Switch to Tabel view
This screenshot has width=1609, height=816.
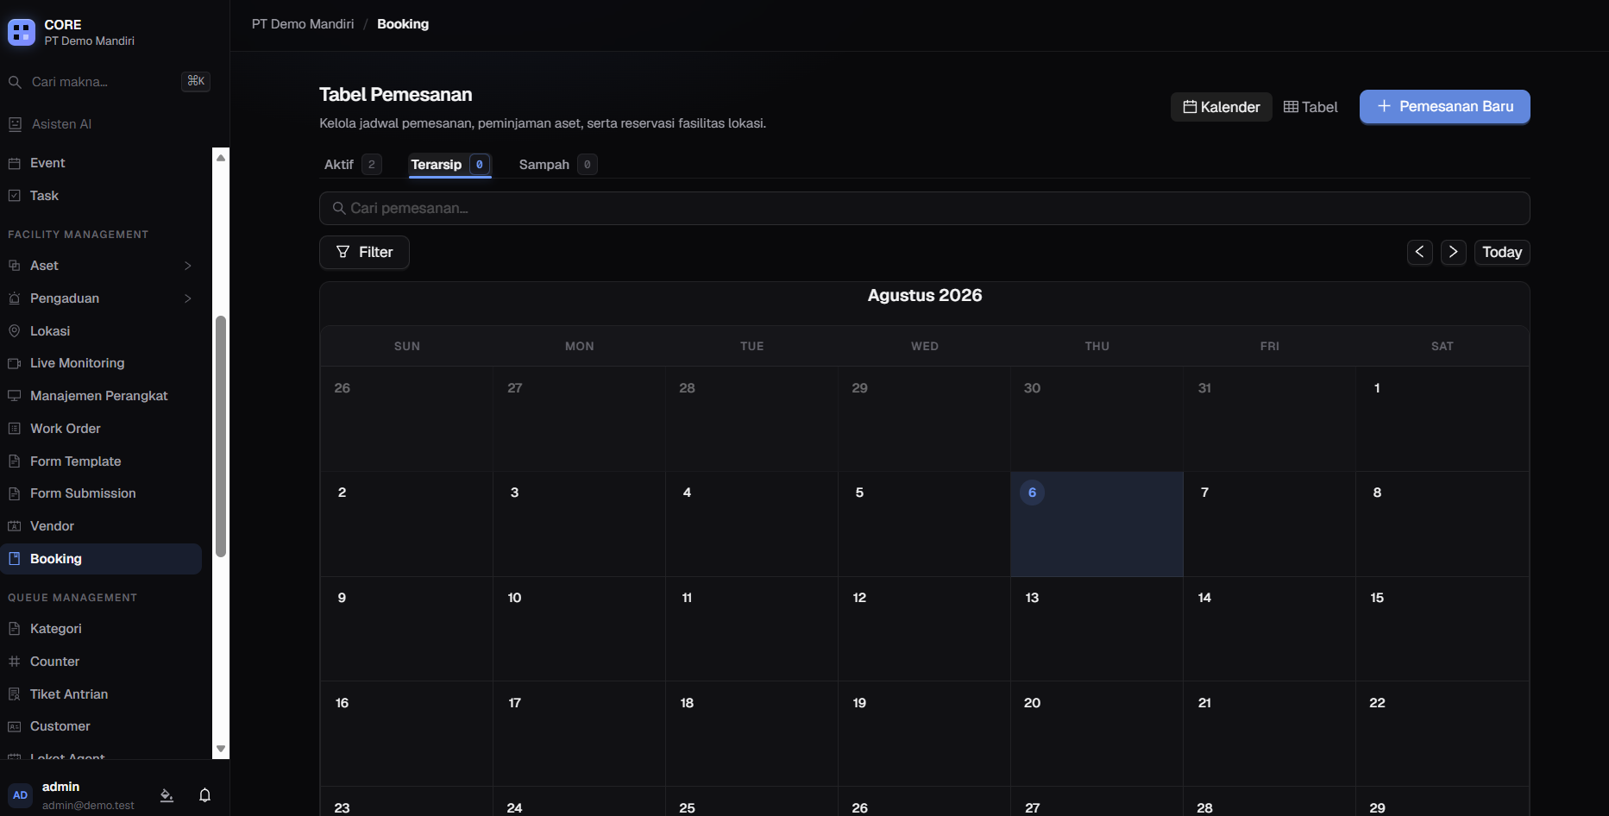click(x=1310, y=107)
